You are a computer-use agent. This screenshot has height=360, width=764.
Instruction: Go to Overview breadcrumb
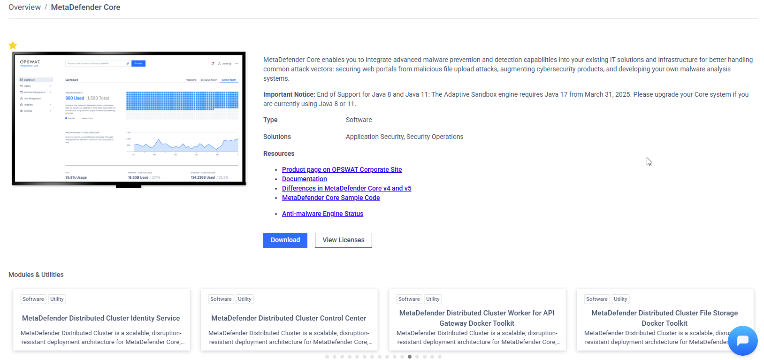(24, 7)
